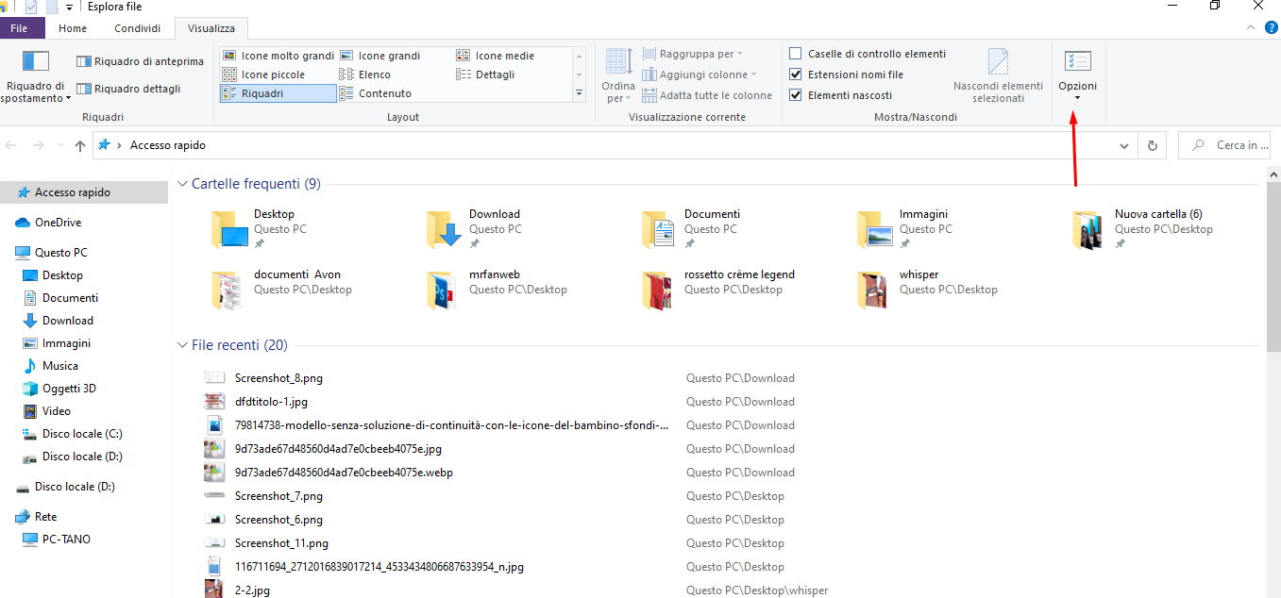Click the refresh button in address bar
1281x598 pixels.
click(x=1152, y=145)
